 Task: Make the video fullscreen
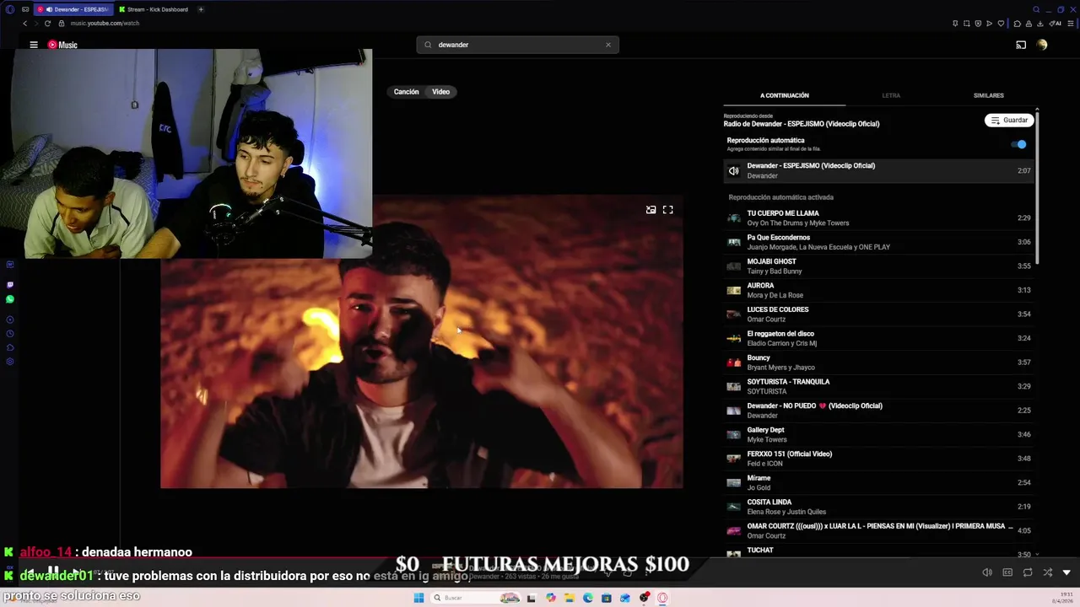click(667, 210)
